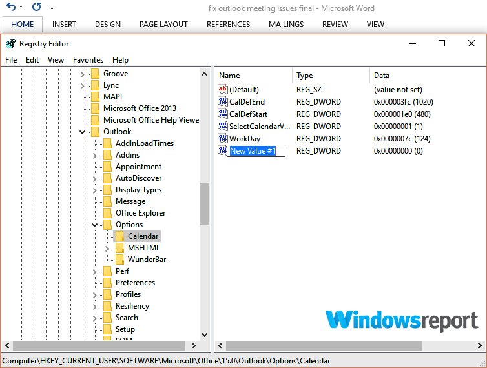The width and height of the screenshot is (487, 368).
Task: Expand the Display Types tree node
Action: click(95, 190)
